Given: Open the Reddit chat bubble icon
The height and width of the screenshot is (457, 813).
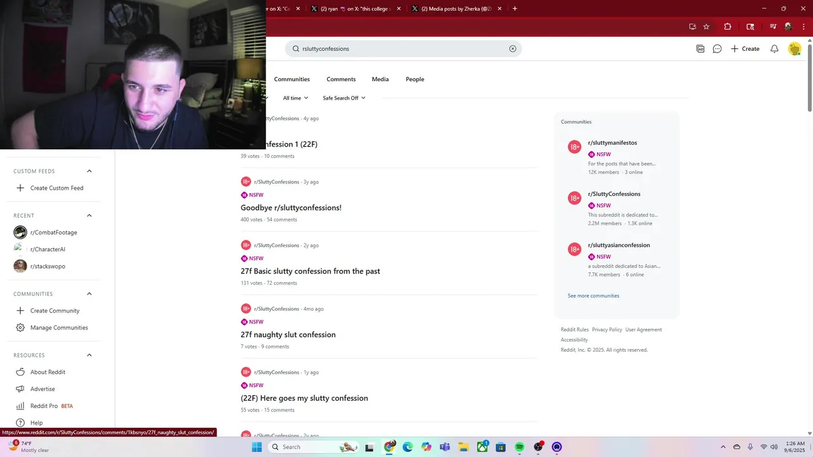Looking at the screenshot, I should [717, 49].
